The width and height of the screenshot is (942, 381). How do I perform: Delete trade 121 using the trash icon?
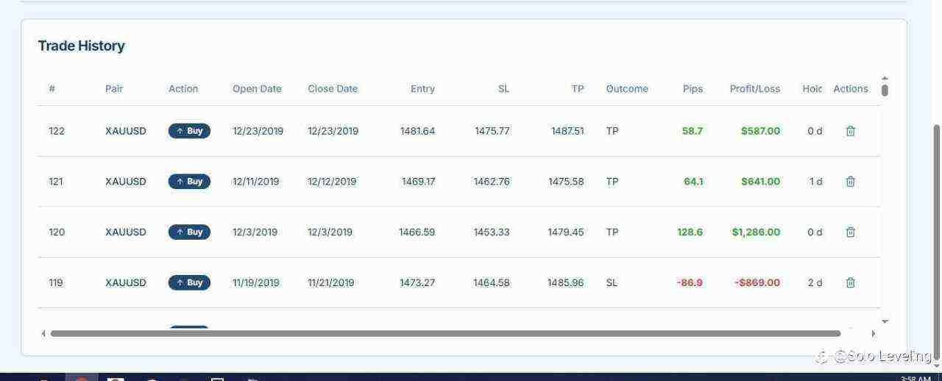(850, 182)
